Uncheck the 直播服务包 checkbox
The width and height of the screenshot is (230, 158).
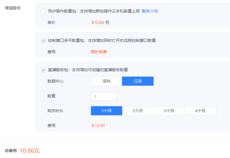coord(44,70)
